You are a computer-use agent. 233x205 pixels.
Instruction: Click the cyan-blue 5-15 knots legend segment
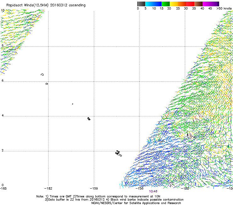point(153,4)
